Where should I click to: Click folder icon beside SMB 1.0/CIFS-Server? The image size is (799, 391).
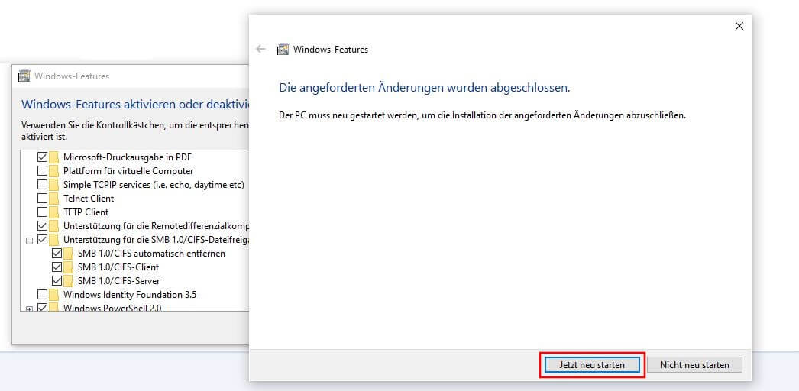pyautogui.click(x=69, y=280)
